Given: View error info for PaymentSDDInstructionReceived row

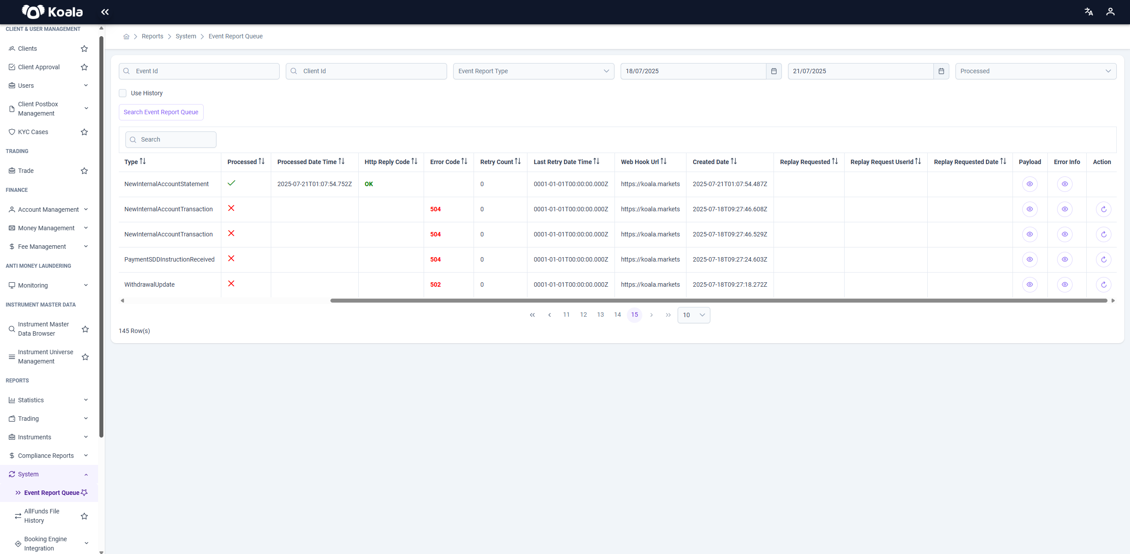Looking at the screenshot, I should point(1065,259).
